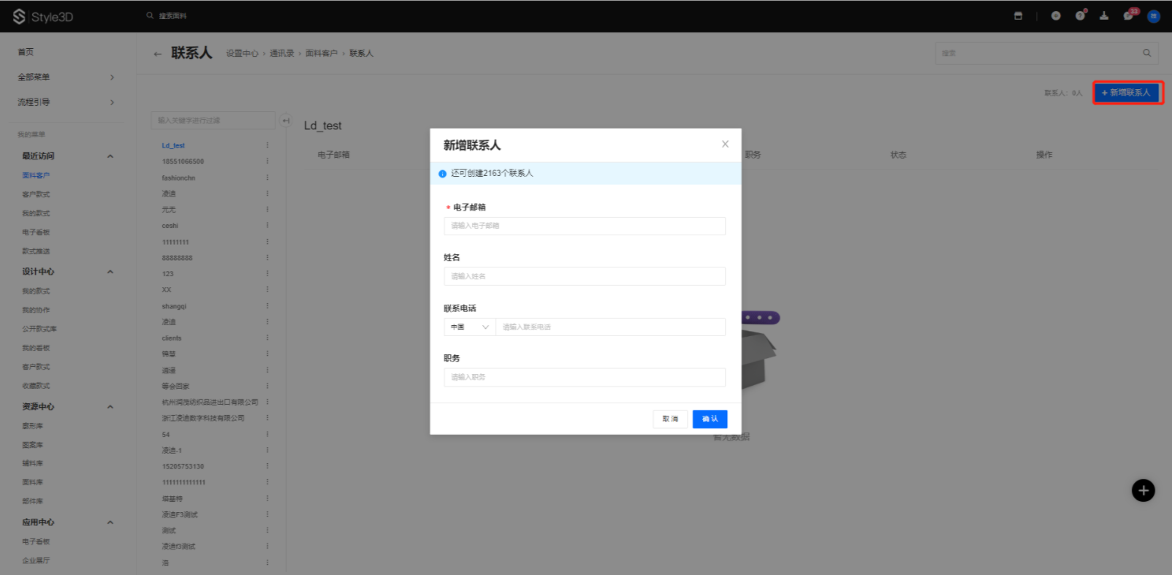Expand the 全部菜单 submenu

tap(112, 77)
